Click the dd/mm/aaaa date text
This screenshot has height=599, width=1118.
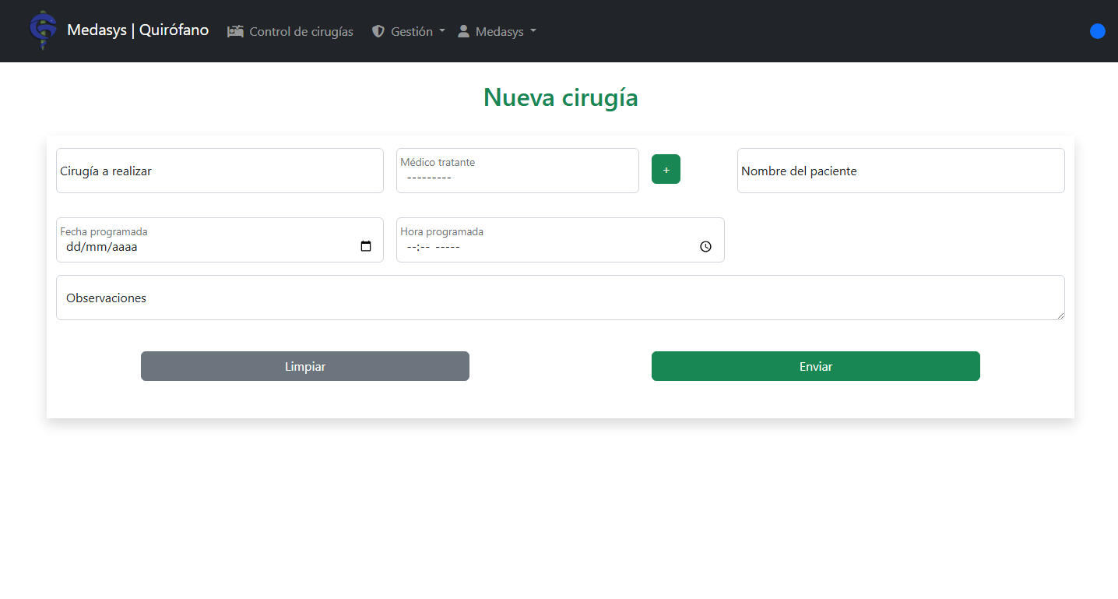click(102, 248)
